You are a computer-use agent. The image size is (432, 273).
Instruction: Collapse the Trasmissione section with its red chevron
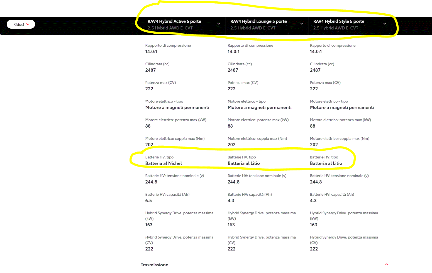[386, 264]
